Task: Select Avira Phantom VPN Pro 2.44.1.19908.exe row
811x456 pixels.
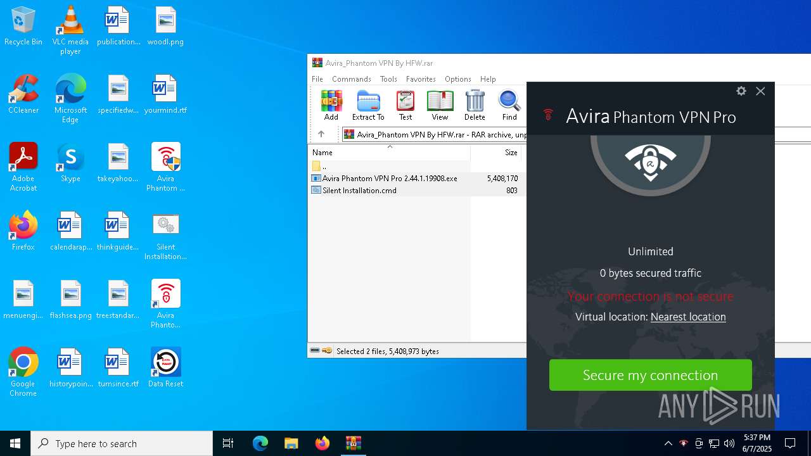Action: [x=417, y=179]
